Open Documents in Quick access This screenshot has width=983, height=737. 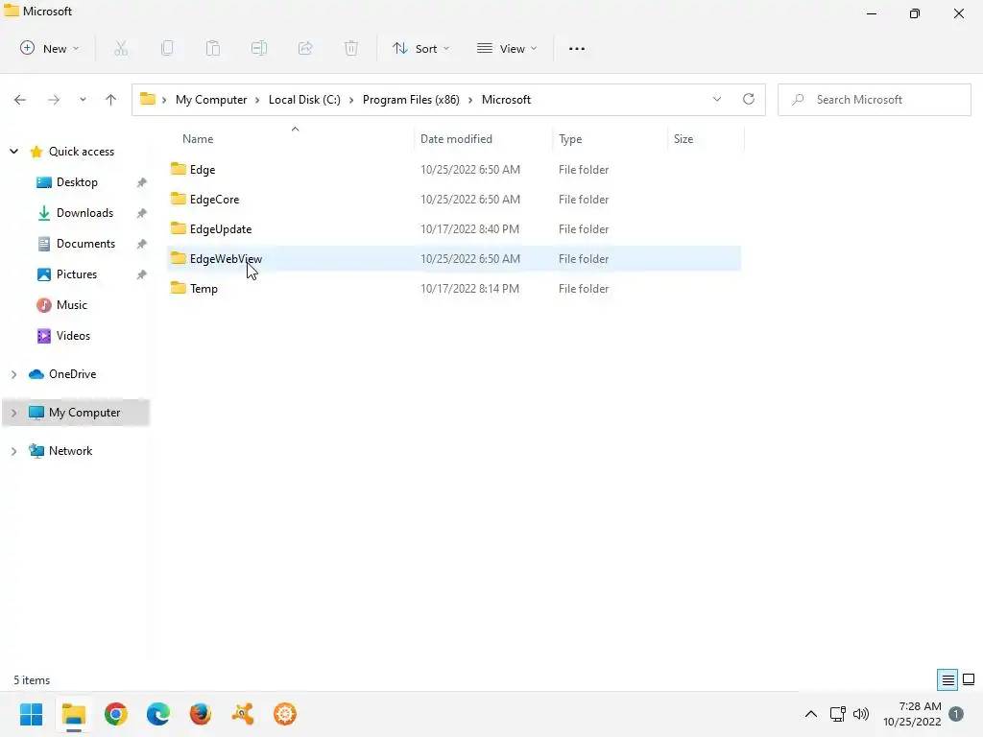[85, 244]
